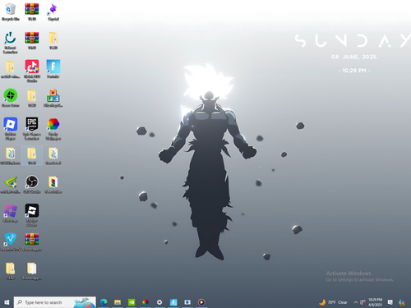Select the WinRAR archive beside Radmin VPN

pos(32,241)
